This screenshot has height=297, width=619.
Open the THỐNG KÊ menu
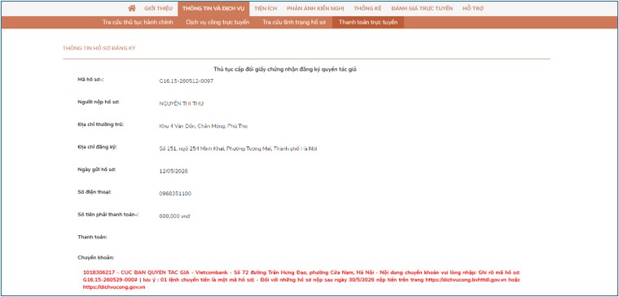tap(367, 8)
